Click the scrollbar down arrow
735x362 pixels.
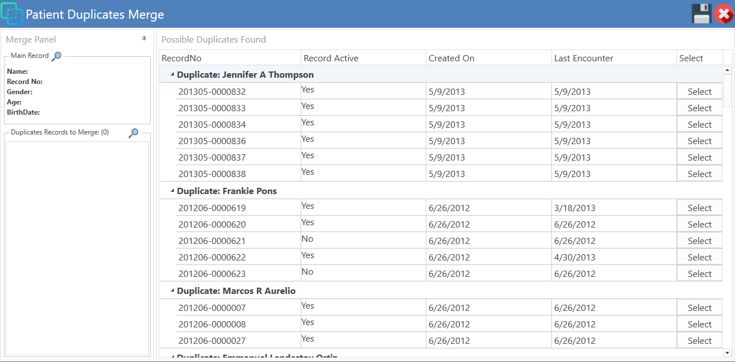[x=727, y=353]
